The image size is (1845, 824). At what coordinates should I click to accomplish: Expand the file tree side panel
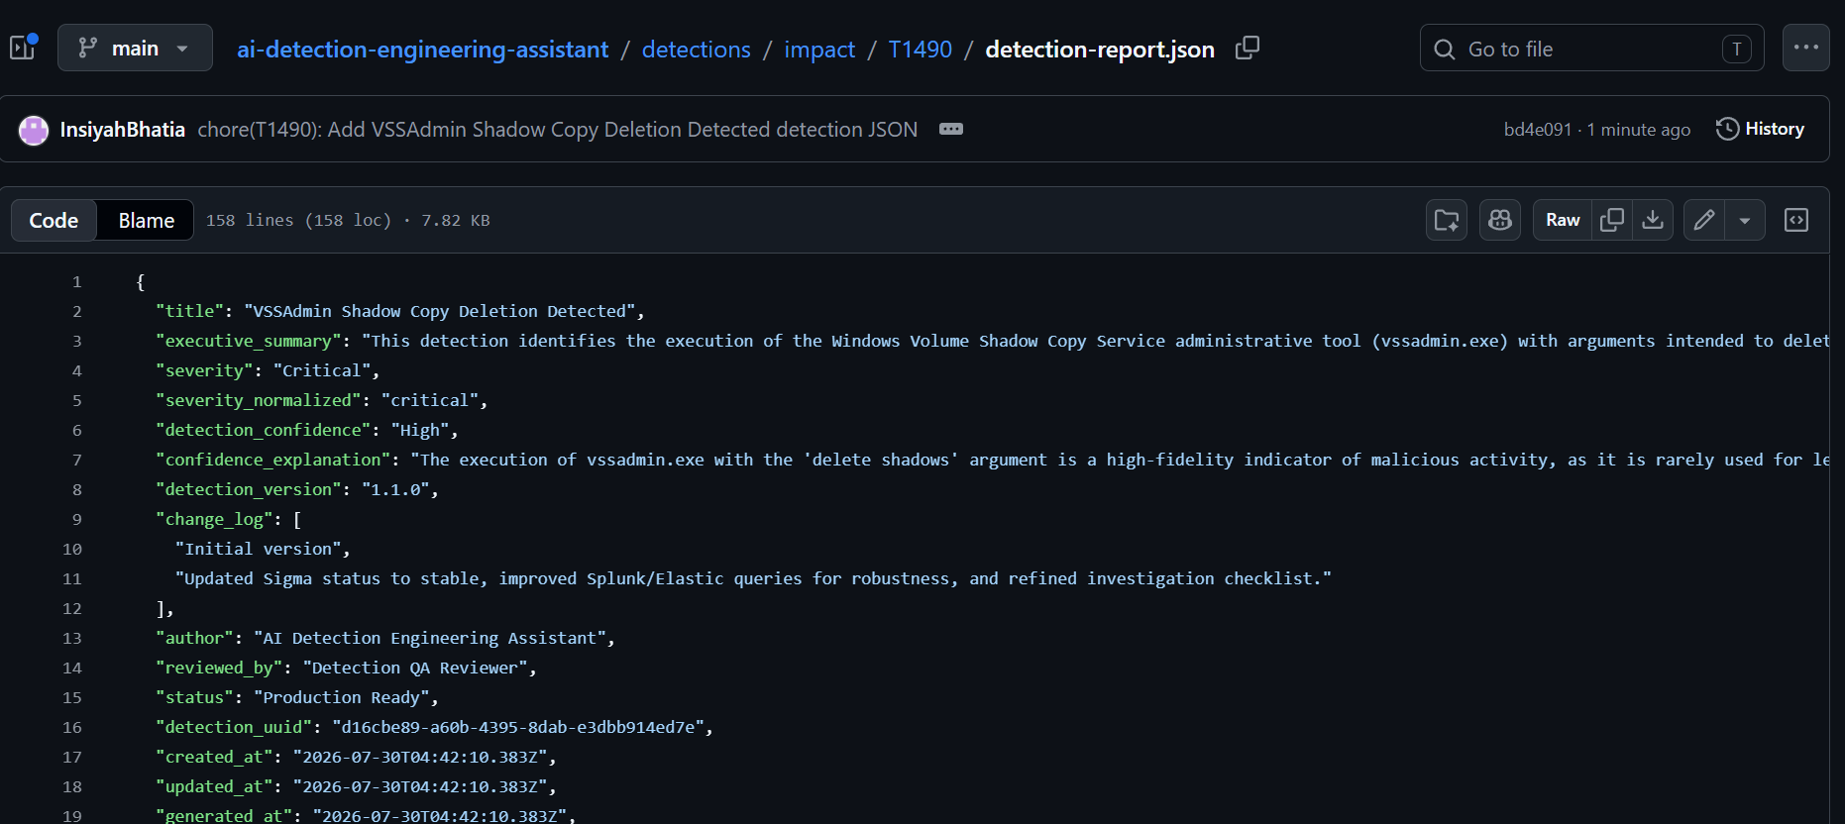tap(23, 48)
